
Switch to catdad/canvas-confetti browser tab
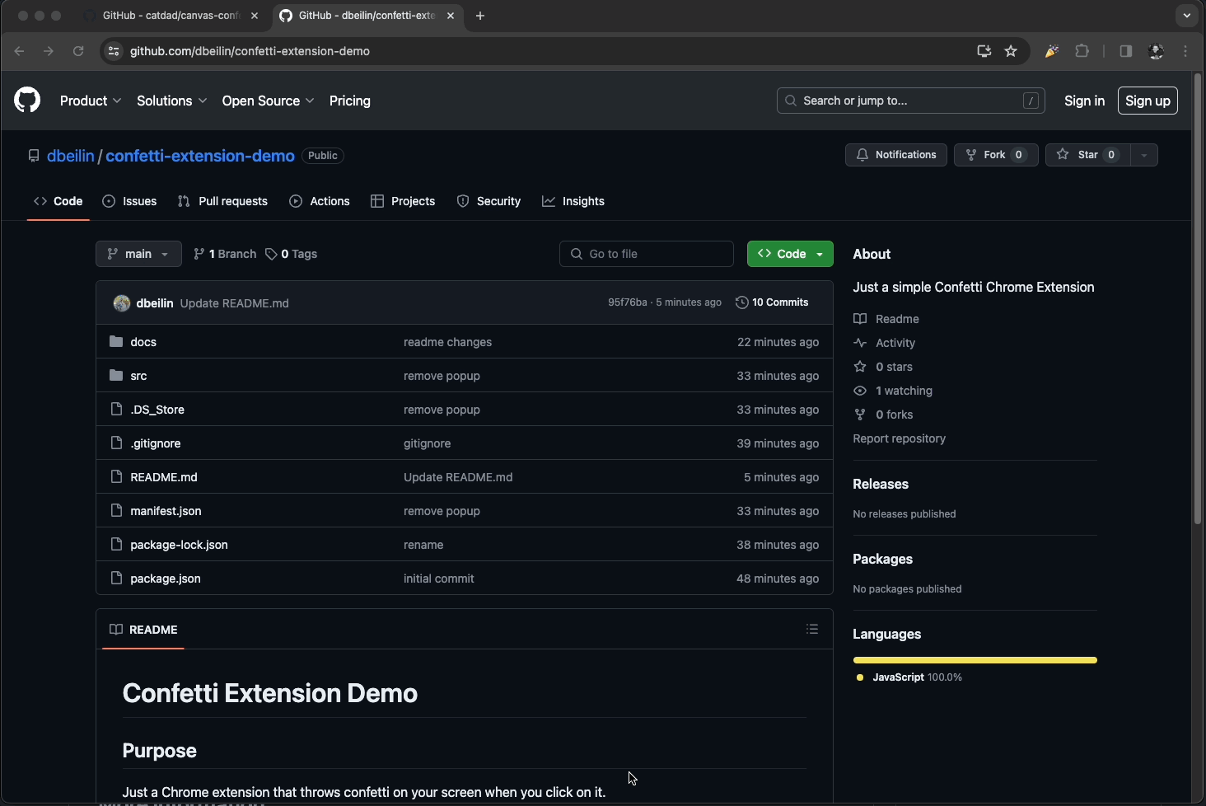pos(171,16)
